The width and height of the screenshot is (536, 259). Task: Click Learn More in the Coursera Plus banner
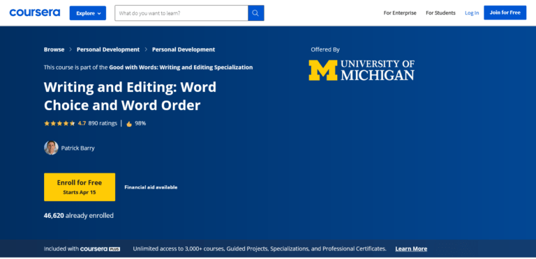click(411, 249)
